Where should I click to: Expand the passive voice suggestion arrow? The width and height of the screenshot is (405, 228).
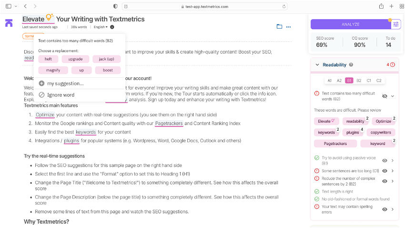coord(392,161)
